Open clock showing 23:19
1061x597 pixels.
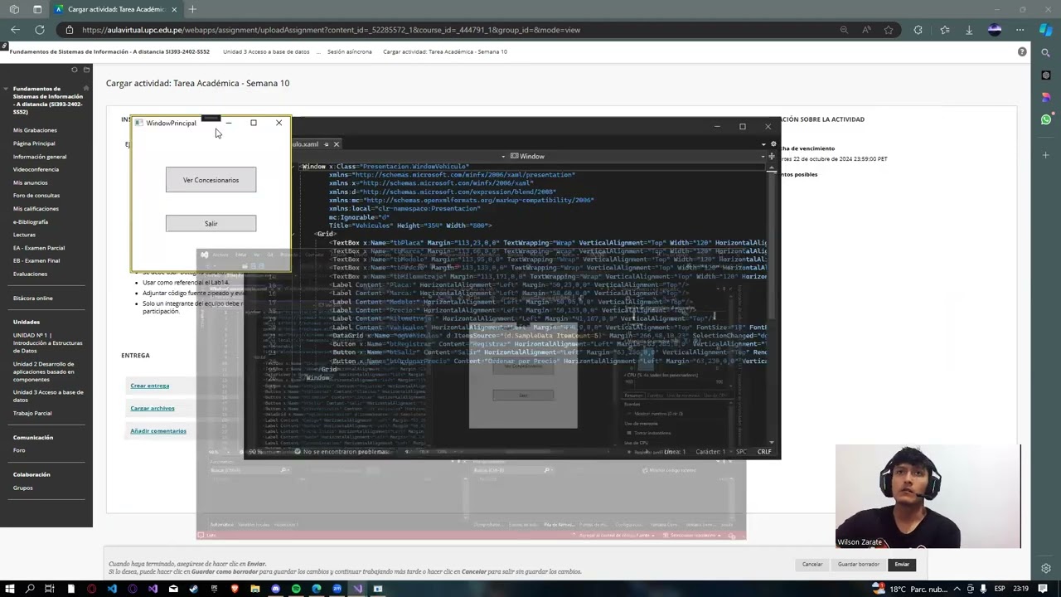(1020, 589)
